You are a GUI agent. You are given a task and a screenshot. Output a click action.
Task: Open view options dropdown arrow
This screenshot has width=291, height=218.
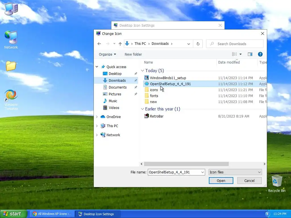[x=240, y=54]
